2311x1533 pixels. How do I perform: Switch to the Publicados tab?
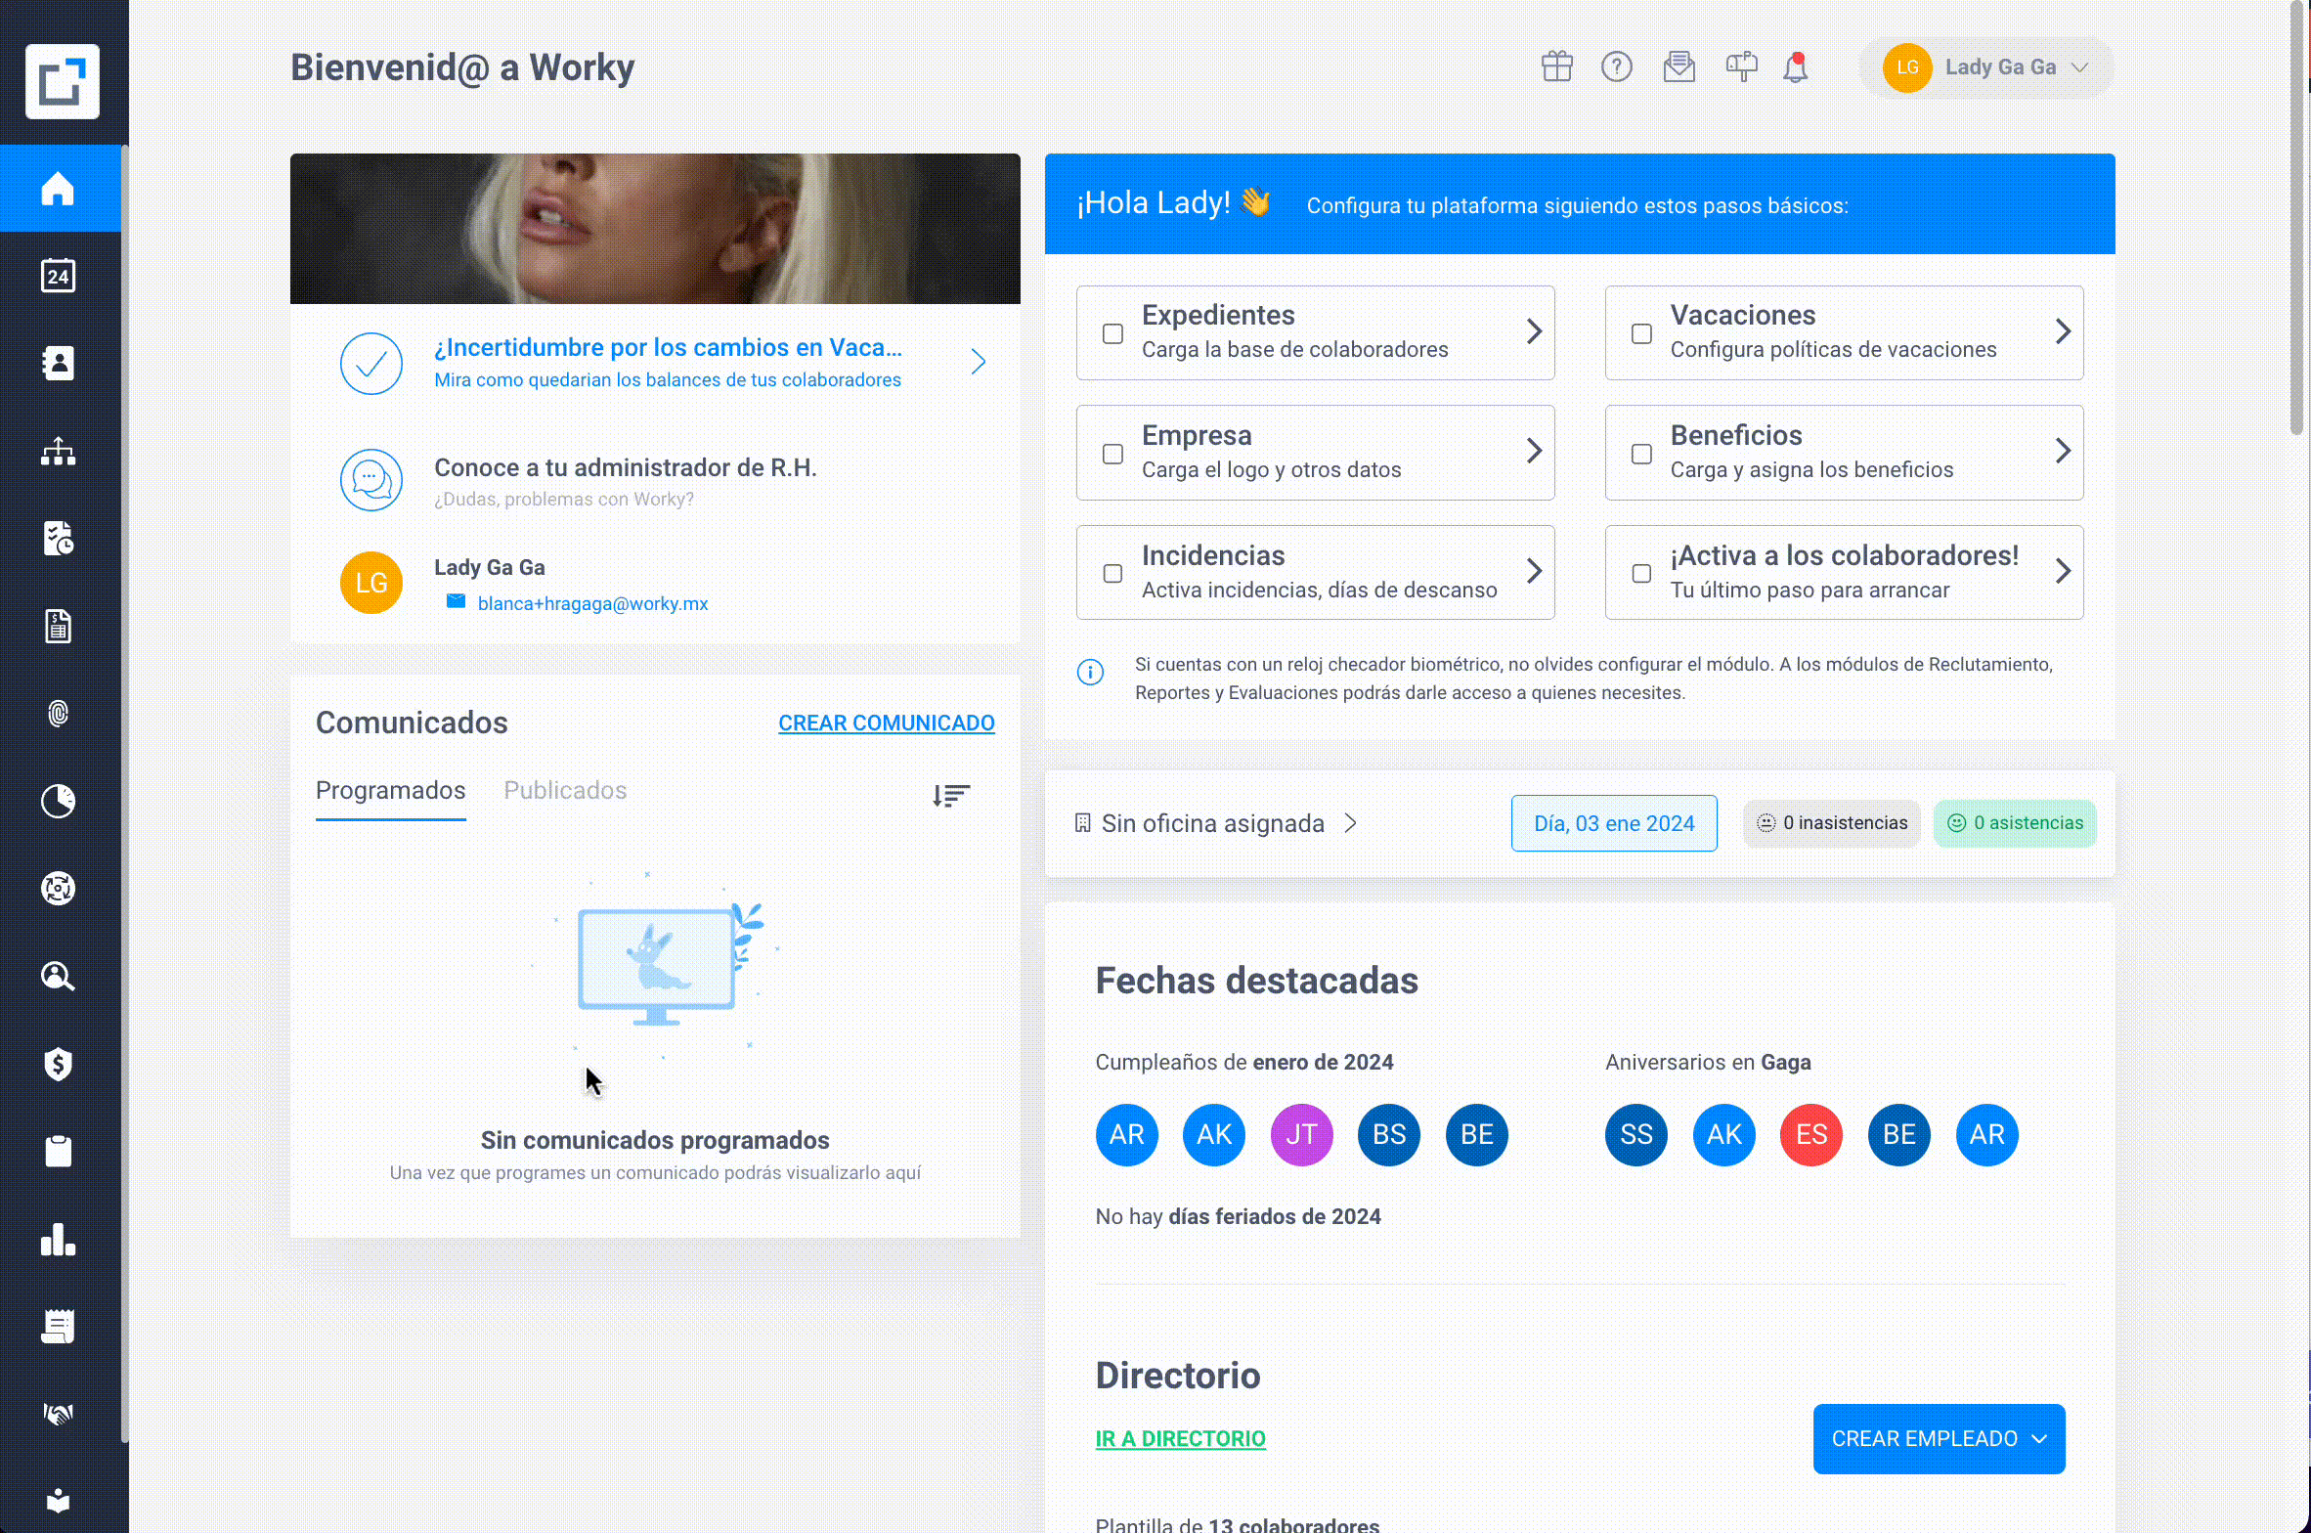click(x=565, y=790)
